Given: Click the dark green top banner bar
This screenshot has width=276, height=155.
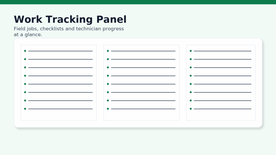Looking at the screenshot, I should click(138, 2).
